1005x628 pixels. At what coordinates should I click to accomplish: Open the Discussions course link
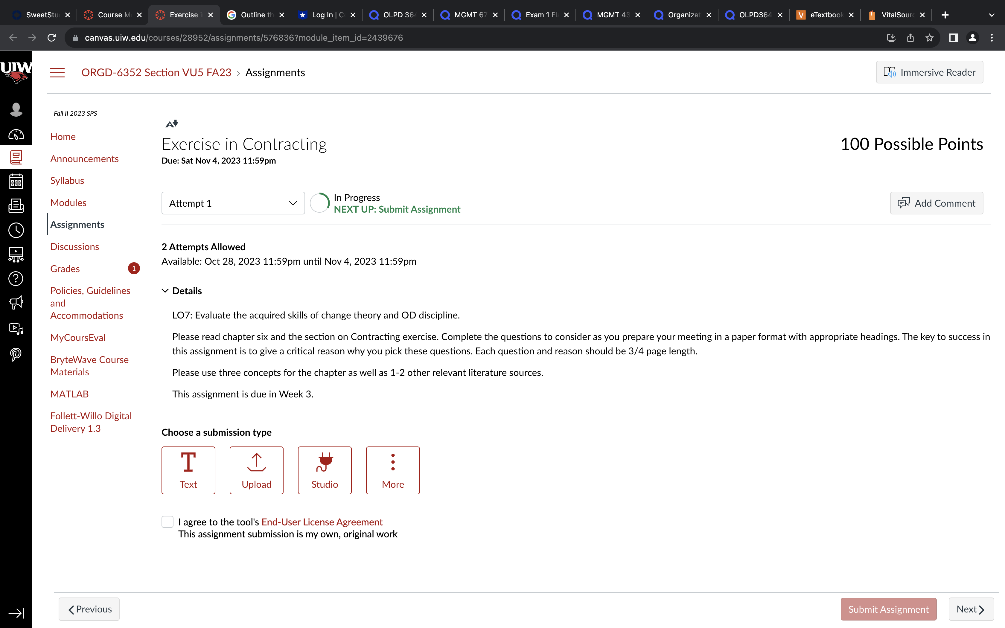(x=74, y=247)
